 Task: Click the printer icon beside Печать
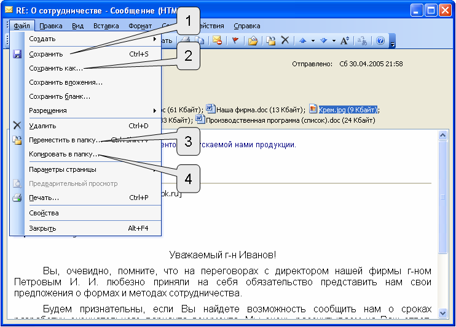pyautogui.click(x=17, y=198)
